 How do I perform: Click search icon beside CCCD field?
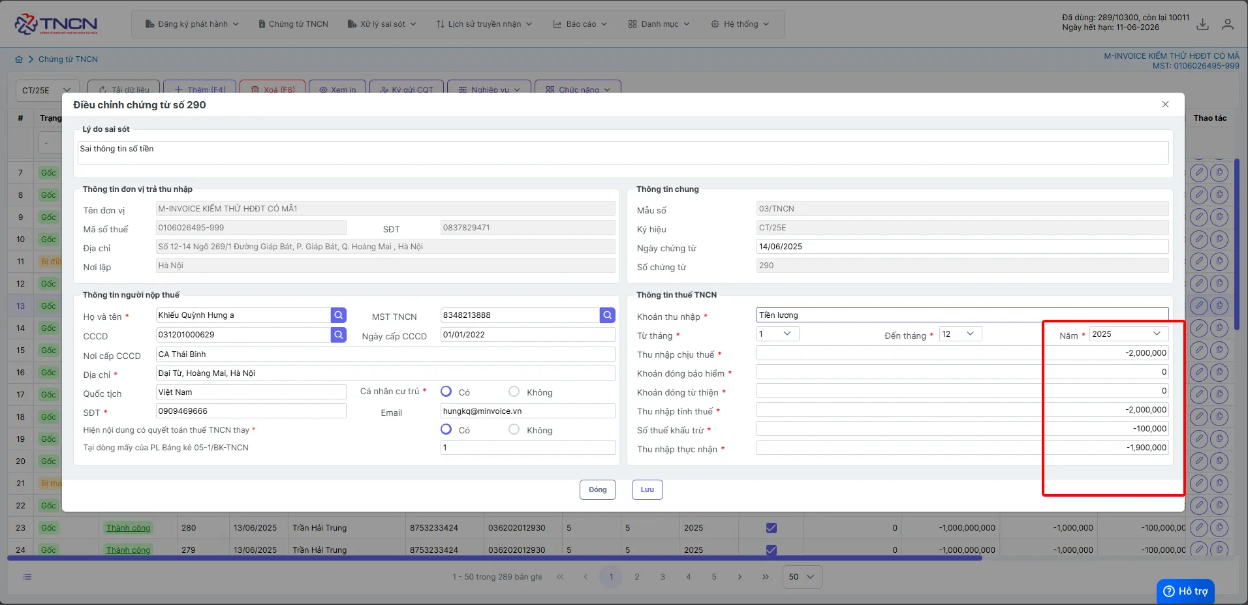(338, 335)
